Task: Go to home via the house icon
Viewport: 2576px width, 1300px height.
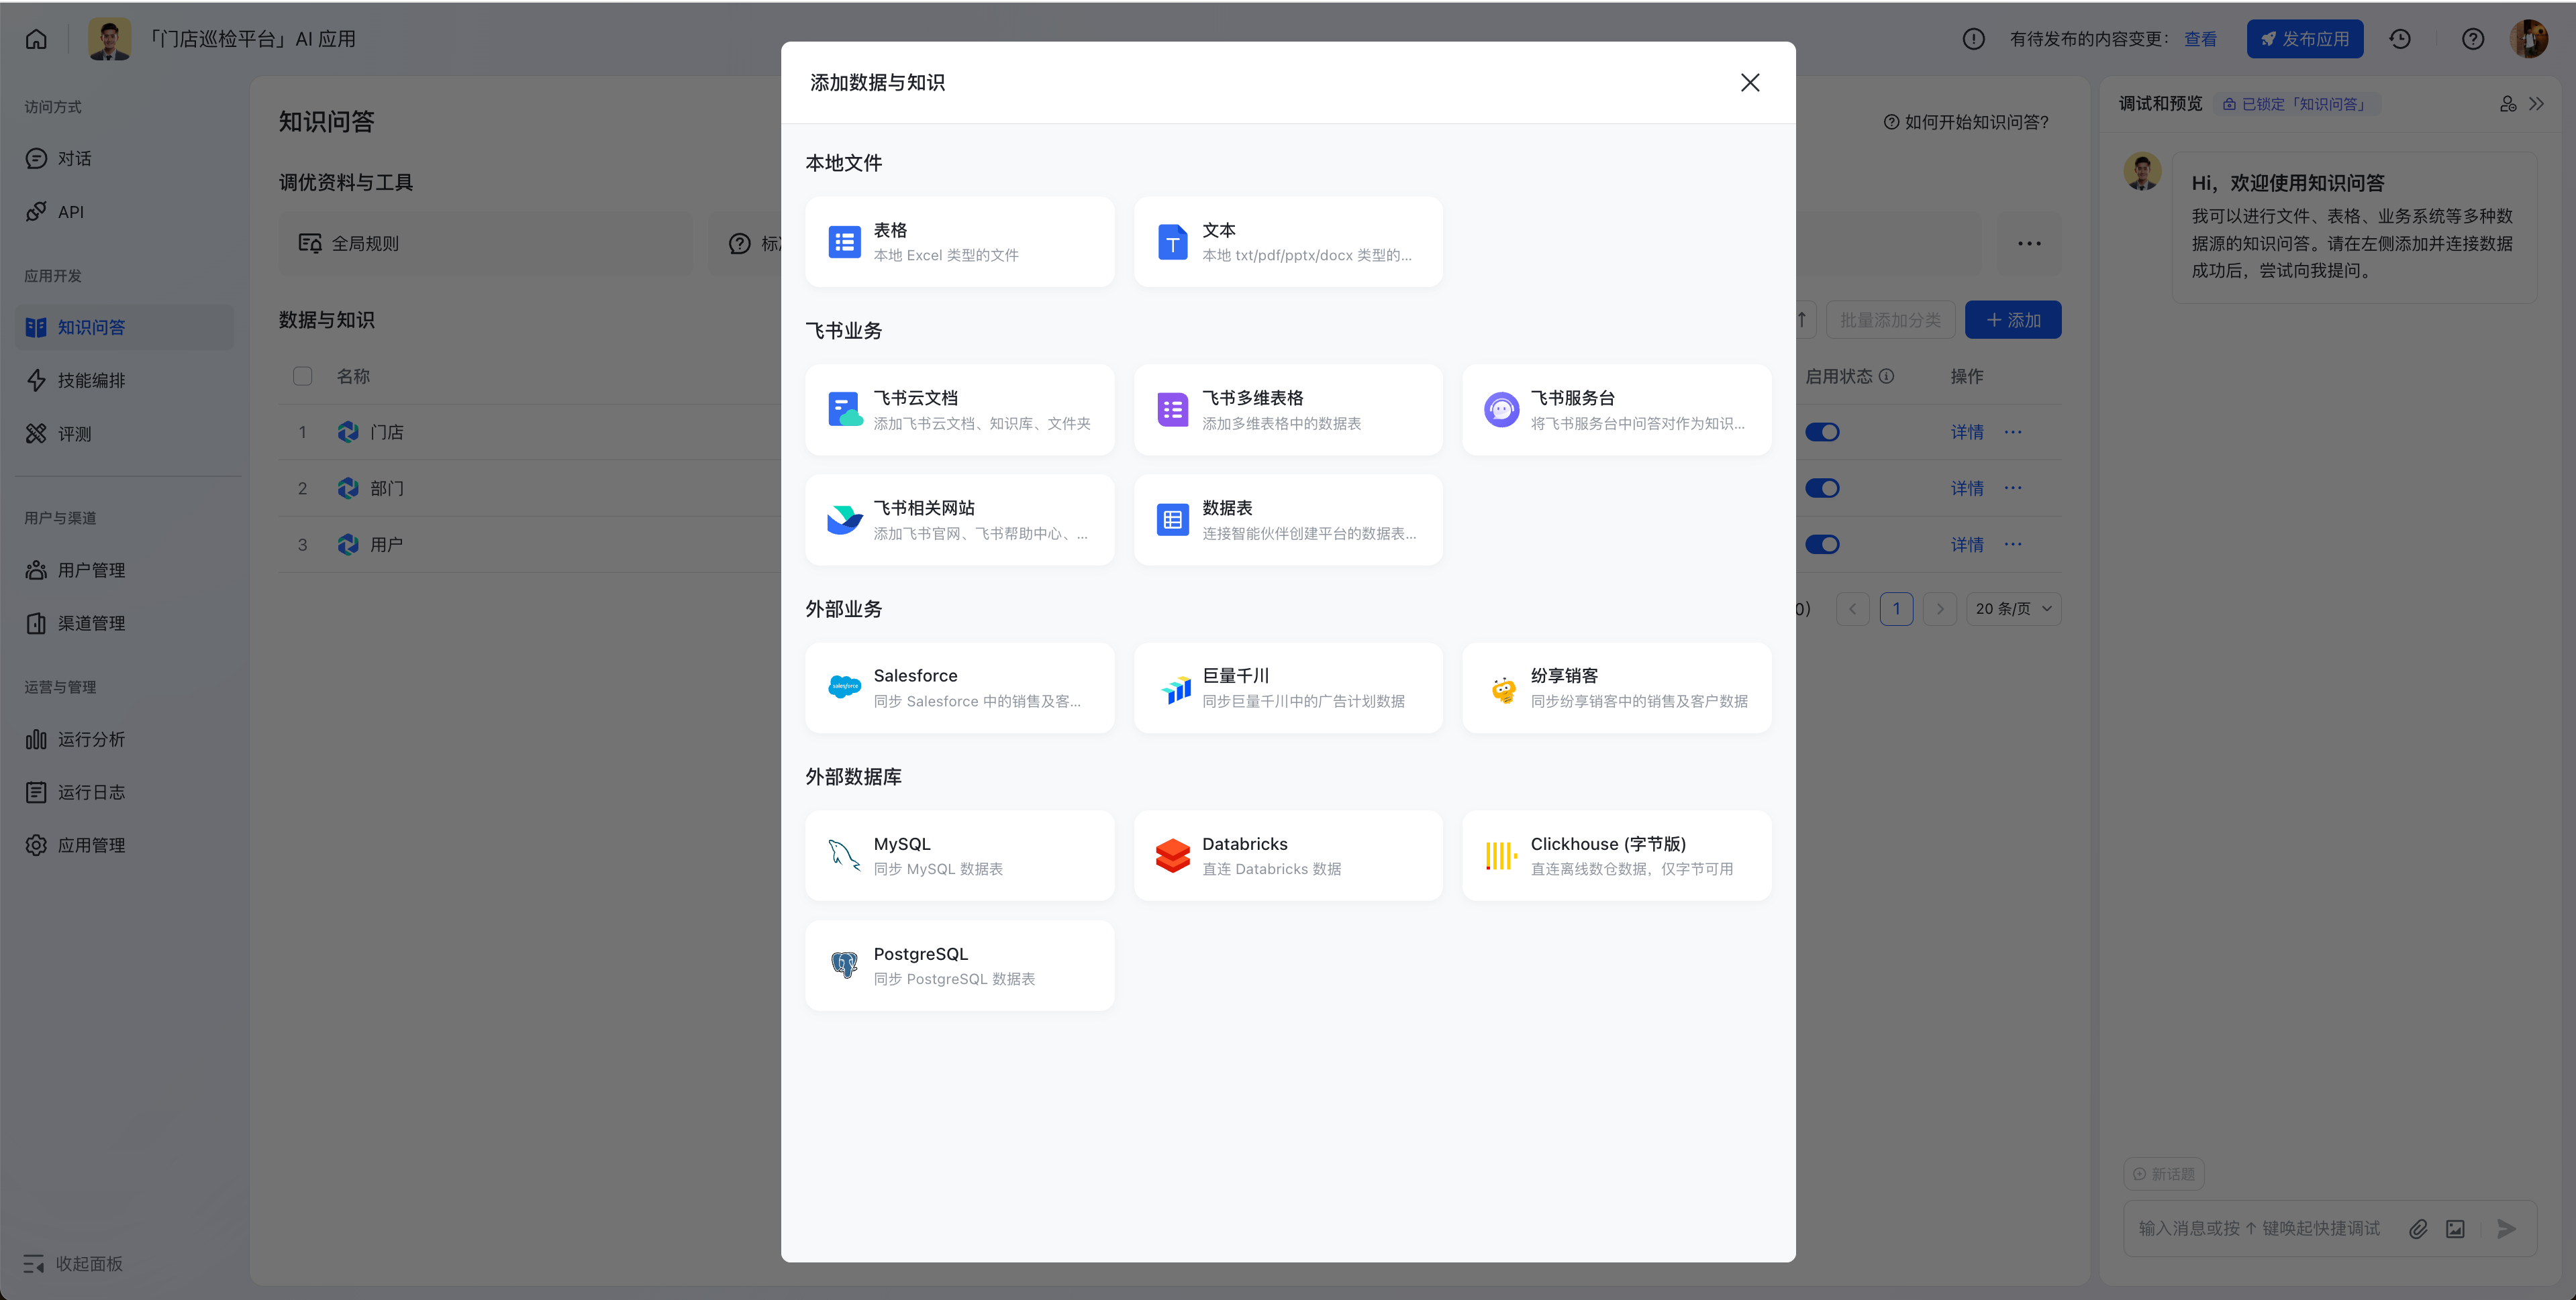Action: pos(36,39)
